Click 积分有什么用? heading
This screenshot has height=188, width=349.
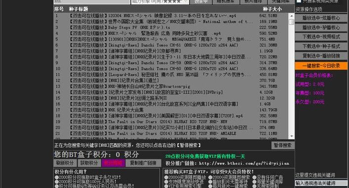[71, 172]
